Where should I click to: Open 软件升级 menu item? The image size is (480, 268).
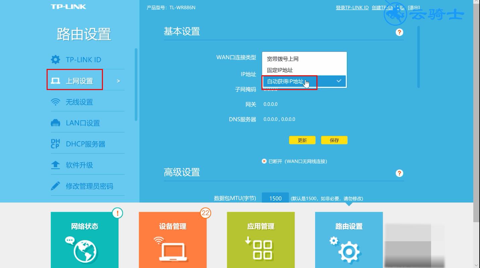87,165
